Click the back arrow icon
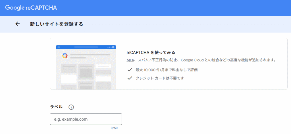Viewport: 291px width, 134px height. coord(18,24)
